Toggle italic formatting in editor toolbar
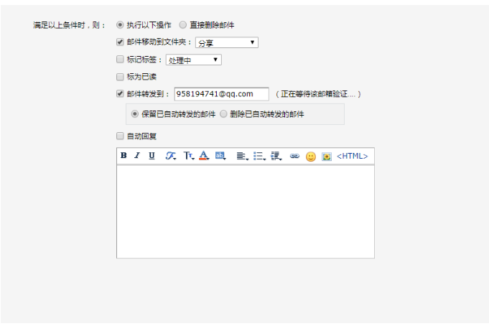Screen dimensions: 489x326 point(136,156)
